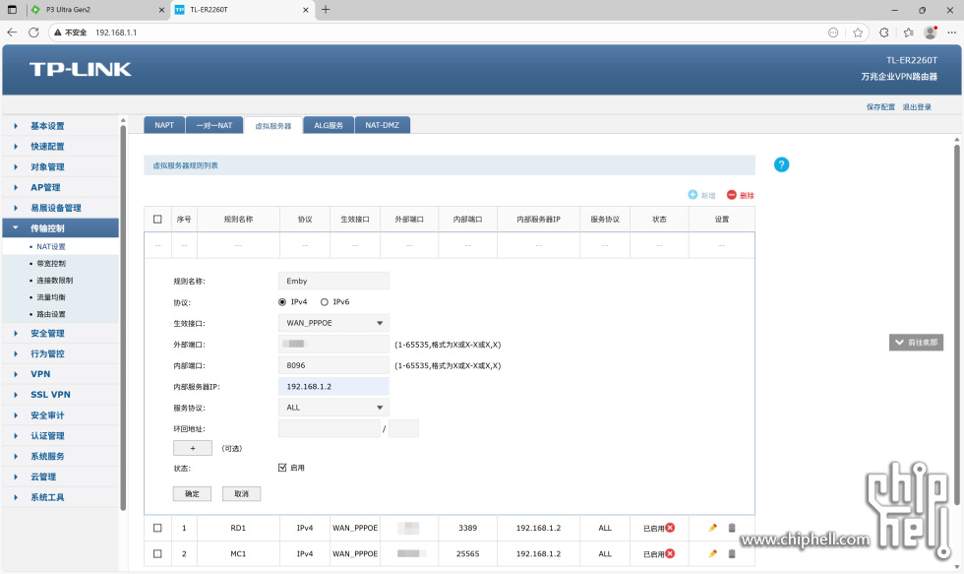
Task: Select the IPv6 protocol radio button
Action: tap(325, 302)
